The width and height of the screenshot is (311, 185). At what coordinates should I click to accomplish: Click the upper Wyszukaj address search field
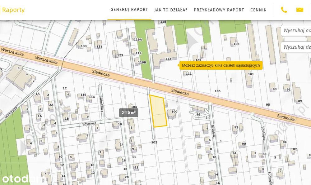[296, 30]
